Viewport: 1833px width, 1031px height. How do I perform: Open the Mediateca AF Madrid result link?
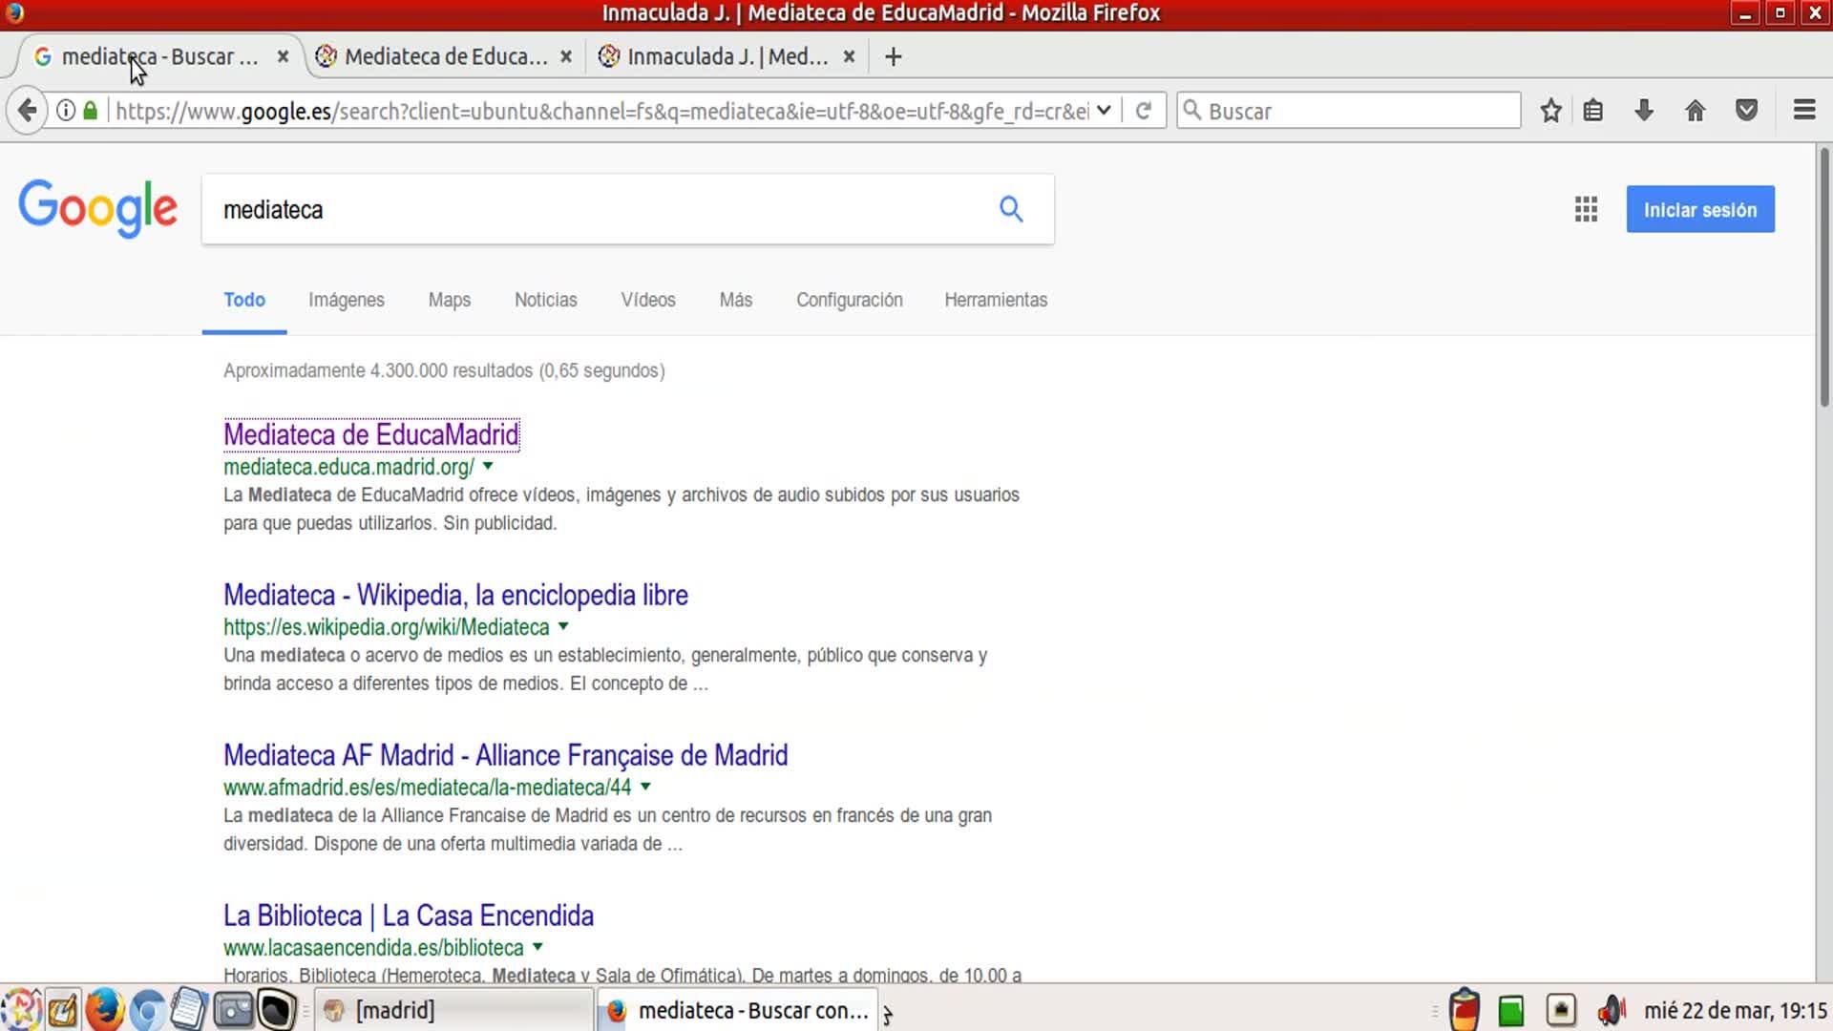(x=505, y=755)
